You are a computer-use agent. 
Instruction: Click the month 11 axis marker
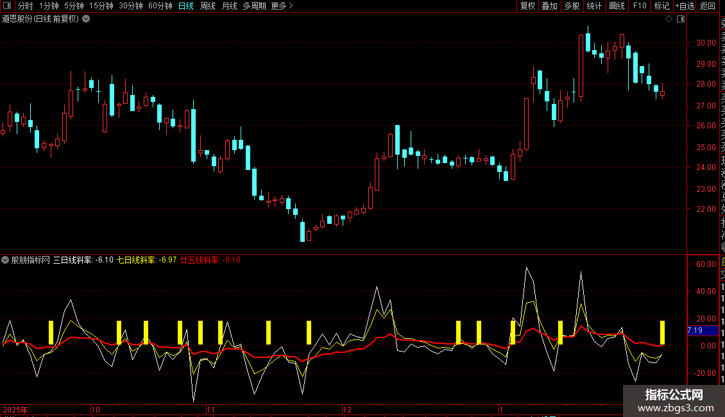tap(211, 409)
